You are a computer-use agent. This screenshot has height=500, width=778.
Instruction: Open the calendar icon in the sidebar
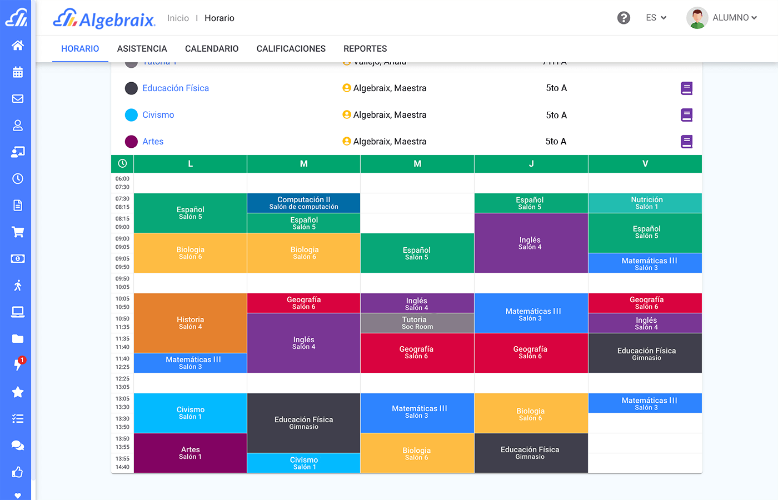click(x=17, y=72)
